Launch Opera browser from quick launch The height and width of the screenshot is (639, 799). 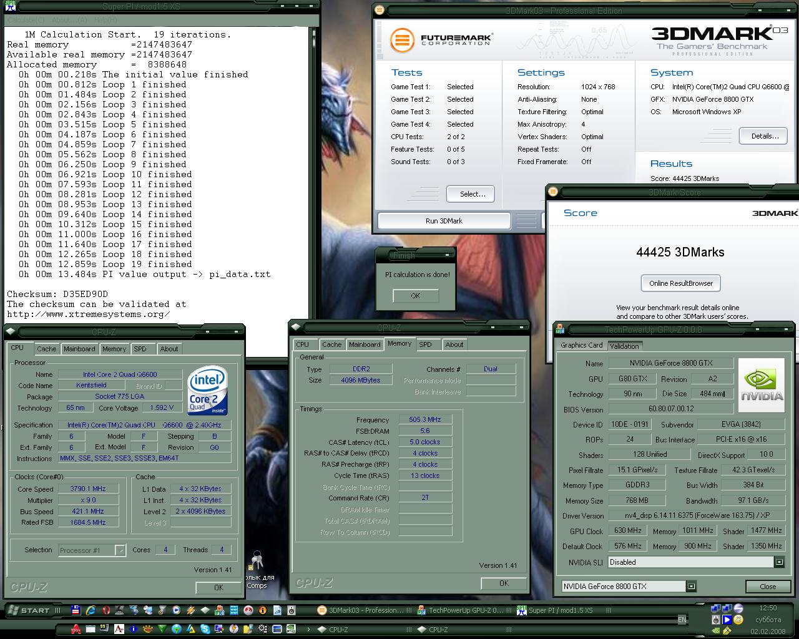(106, 610)
